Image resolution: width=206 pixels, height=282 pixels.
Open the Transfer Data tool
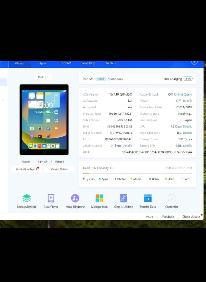pyautogui.click(x=148, y=198)
